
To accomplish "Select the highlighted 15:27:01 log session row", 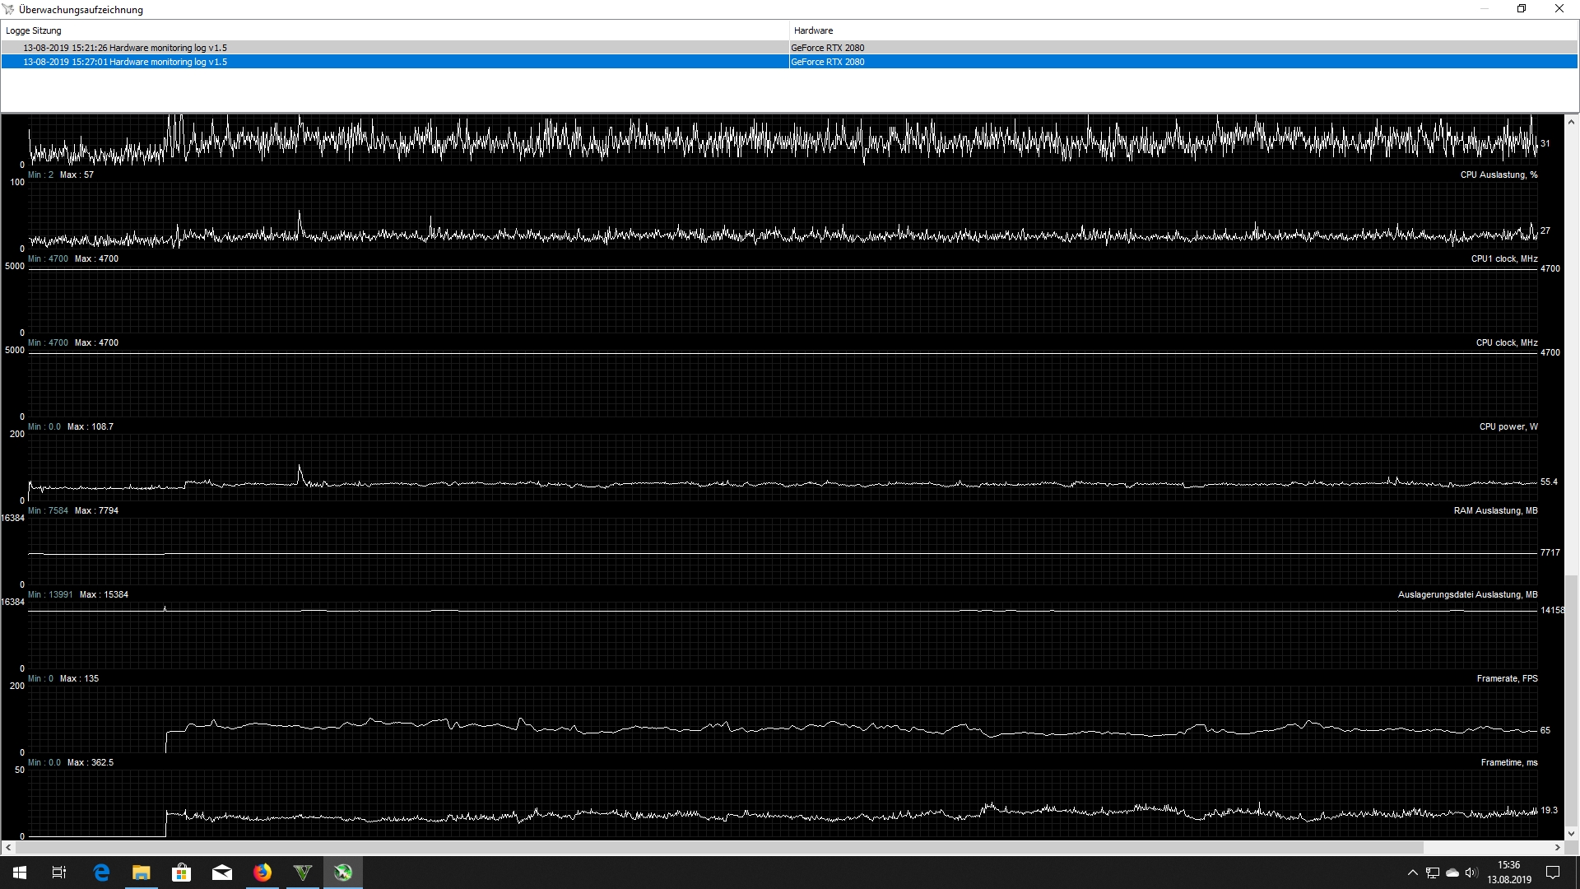I will (x=125, y=62).
